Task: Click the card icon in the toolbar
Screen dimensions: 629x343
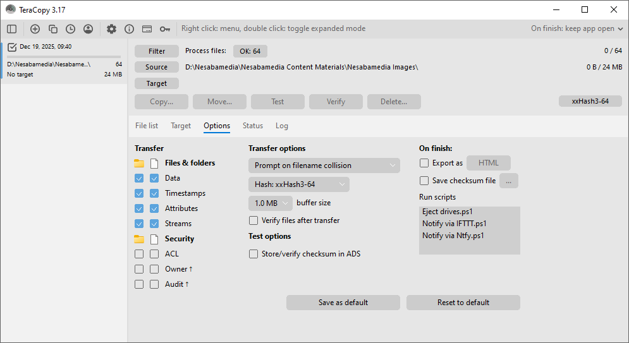Action: click(147, 28)
